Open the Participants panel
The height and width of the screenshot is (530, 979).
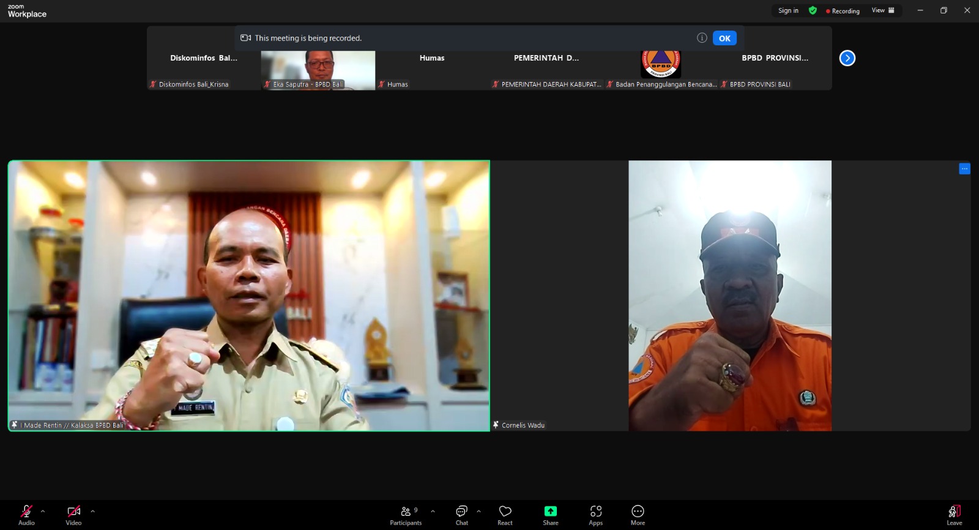tap(406, 514)
